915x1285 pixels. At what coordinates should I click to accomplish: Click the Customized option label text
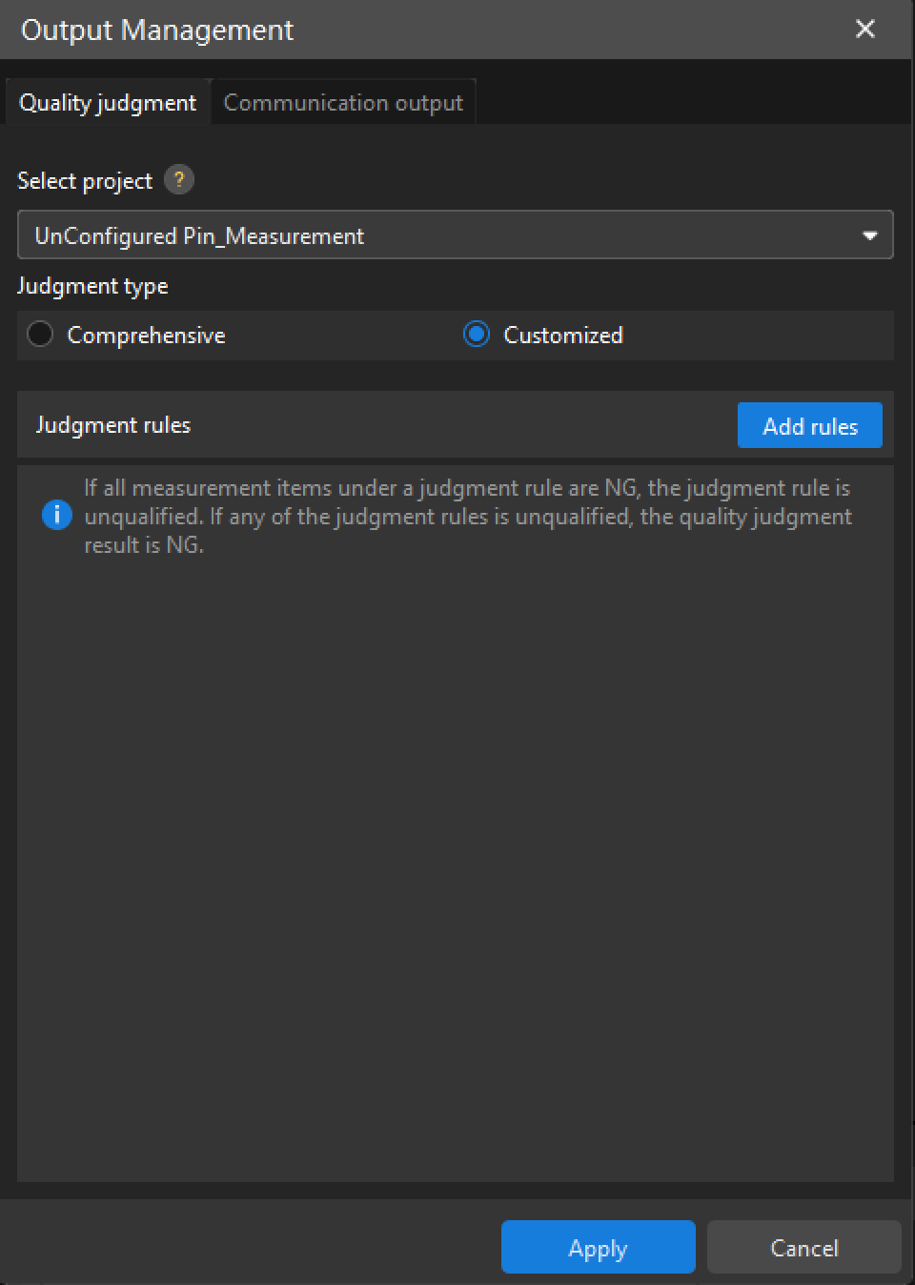[x=562, y=336]
